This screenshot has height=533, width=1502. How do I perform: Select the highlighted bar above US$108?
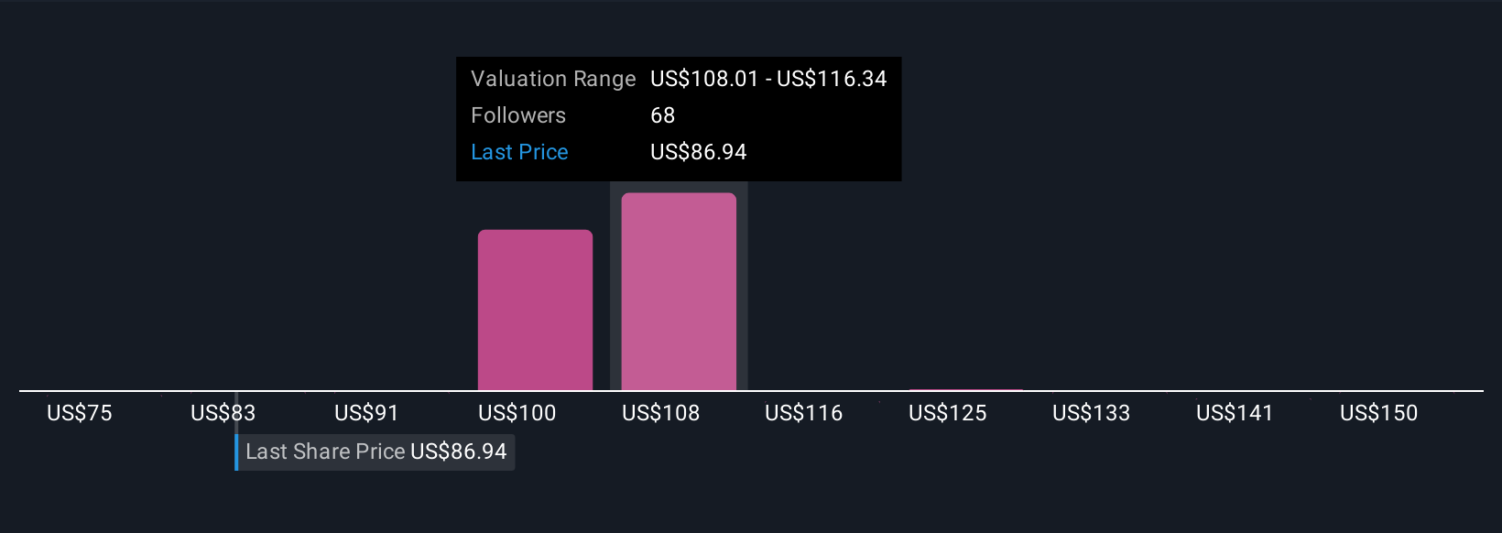(679, 291)
